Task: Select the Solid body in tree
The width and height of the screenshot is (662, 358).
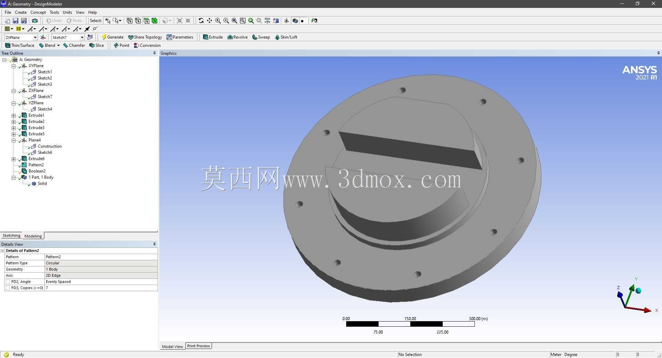Action: coord(42,183)
